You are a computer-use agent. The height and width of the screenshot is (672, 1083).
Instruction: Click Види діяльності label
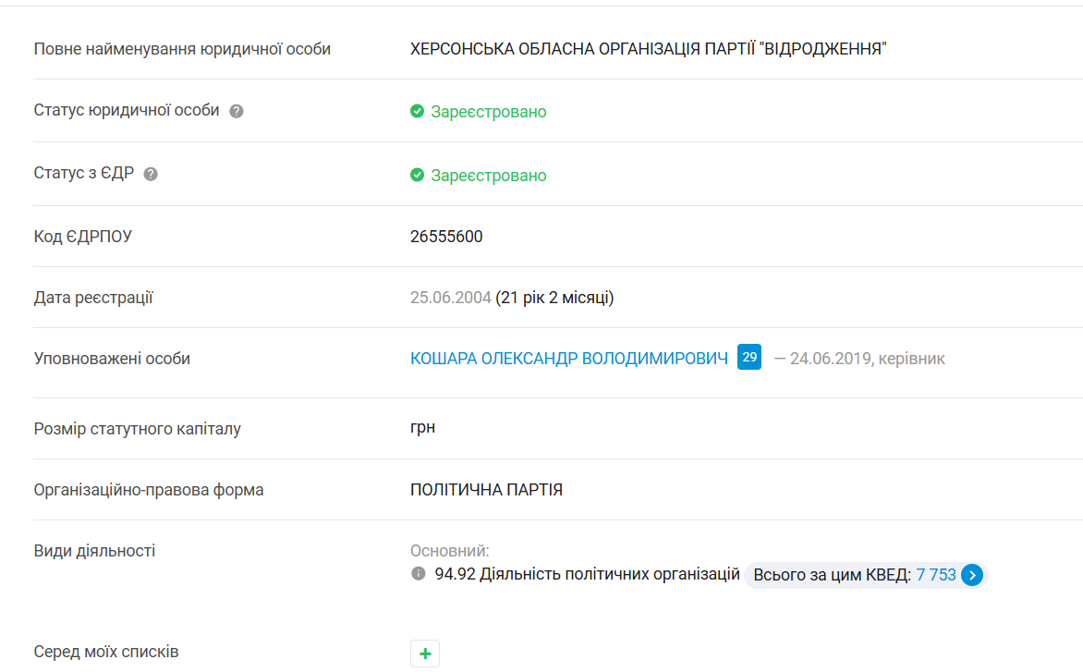tap(94, 550)
